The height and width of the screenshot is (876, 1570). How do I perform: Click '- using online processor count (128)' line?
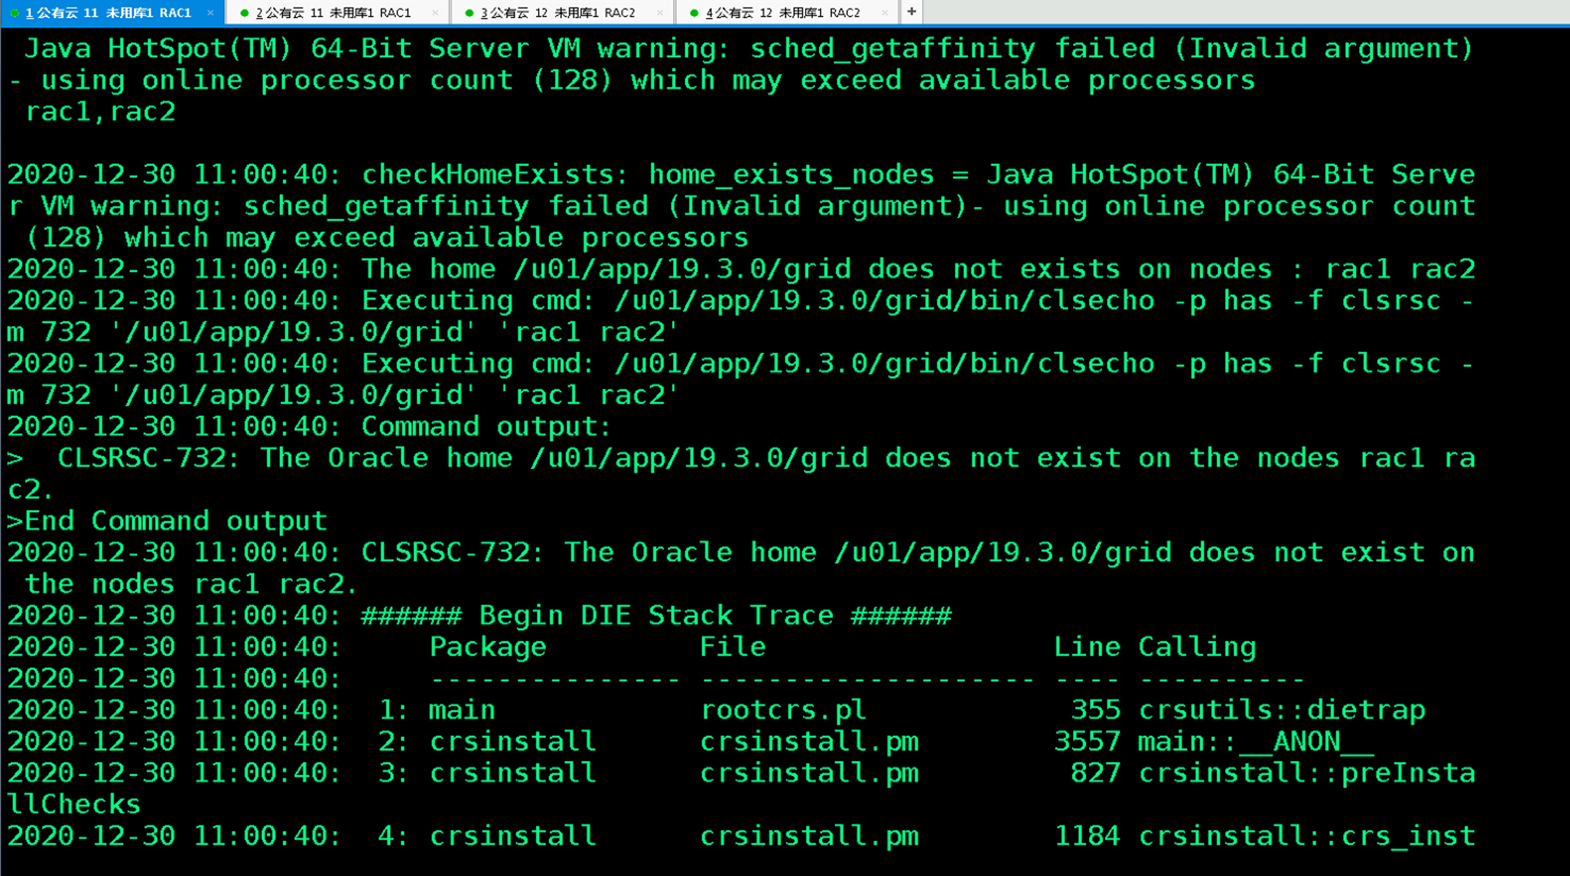click(x=631, y=80)
